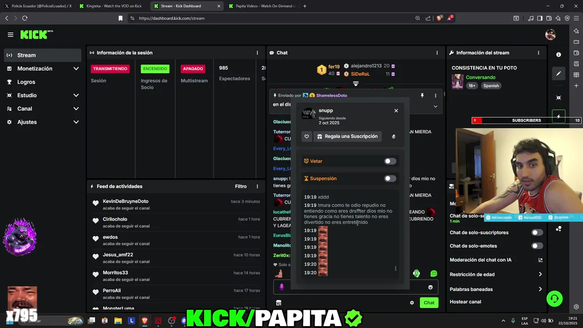Close the snupp user card
583x328 pixels.
(x=396, y=111)
